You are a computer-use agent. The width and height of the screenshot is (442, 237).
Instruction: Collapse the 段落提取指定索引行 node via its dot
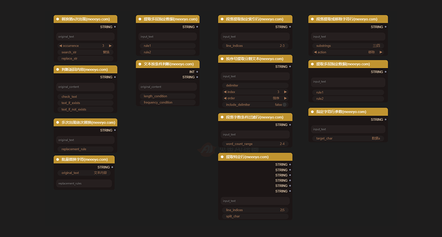tap(222, 19)
